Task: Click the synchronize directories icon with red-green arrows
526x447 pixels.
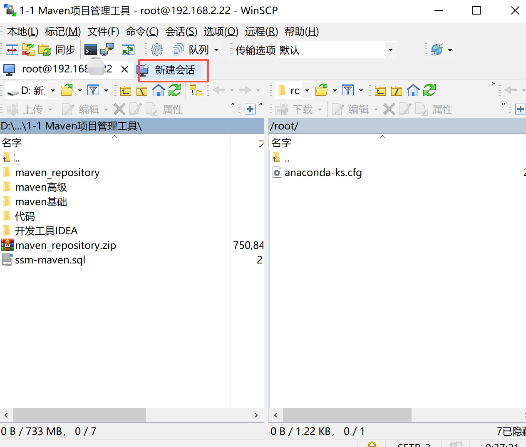Action: tap(28, 50)
